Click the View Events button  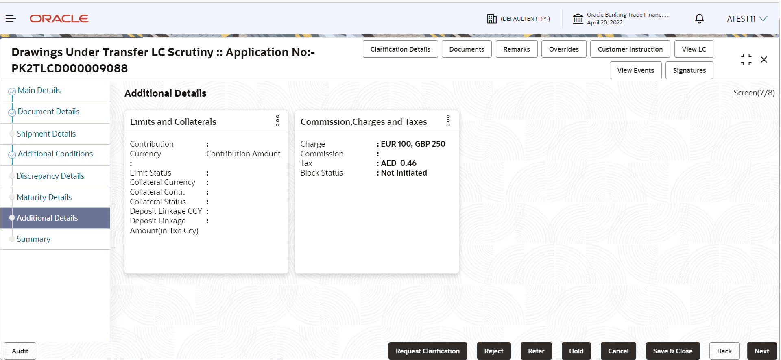click(635, 70)
